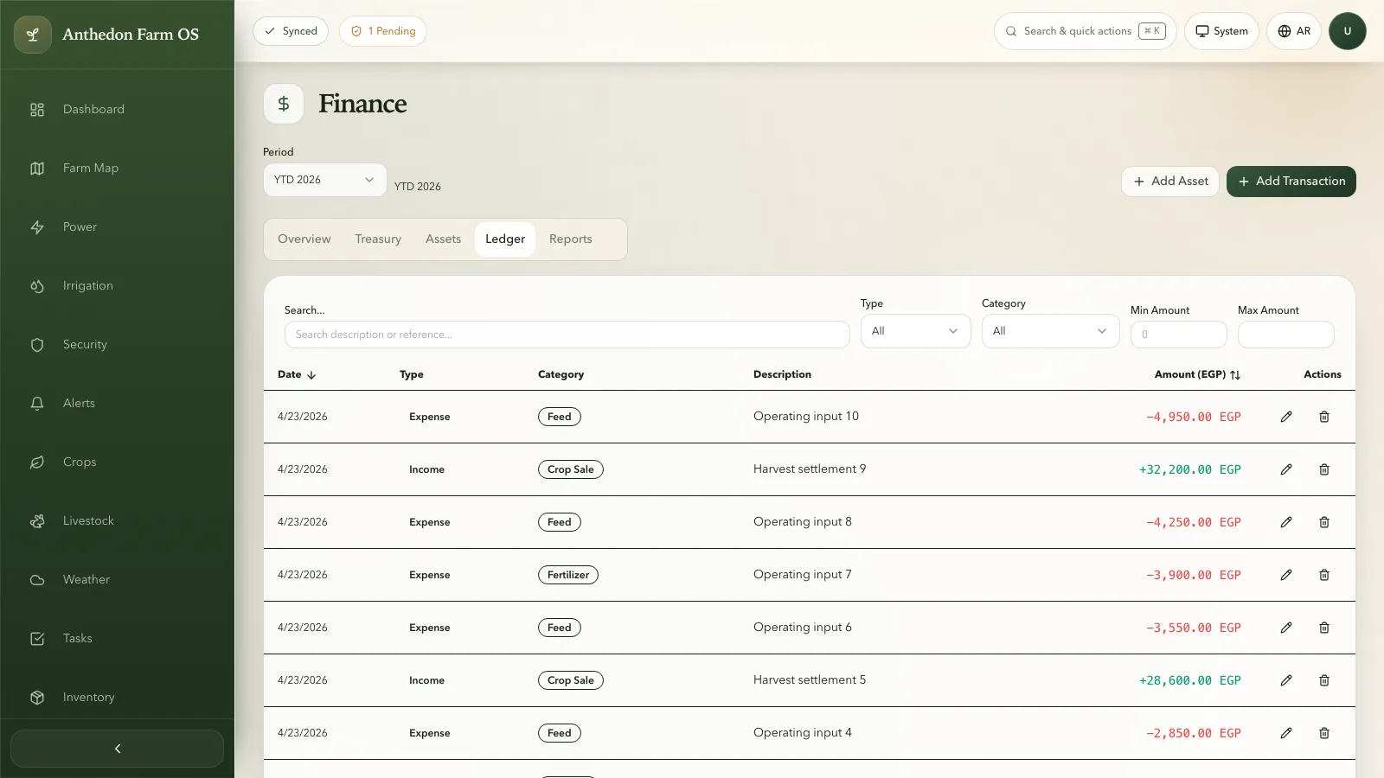The height and width of the screenshot is (778, 1384).
Task: Open Farm Map in sidebar
Action: pos(117,168)
